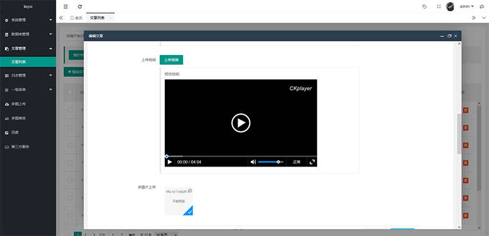
Task: Collapse the 文章管理 menu arrow
Action: click(51, 49)
